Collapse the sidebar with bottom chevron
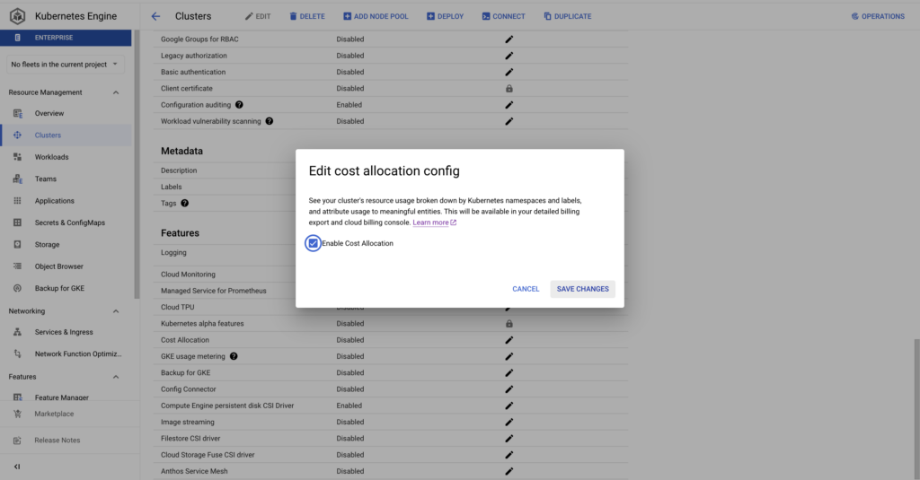Image resolution: width=920 pixels, height=480 pixels. 17,467
